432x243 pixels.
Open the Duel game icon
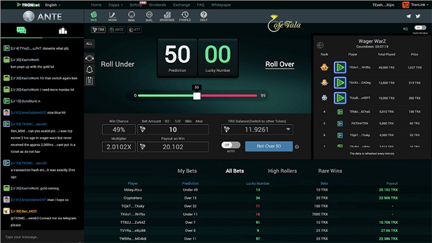point(149,16)
